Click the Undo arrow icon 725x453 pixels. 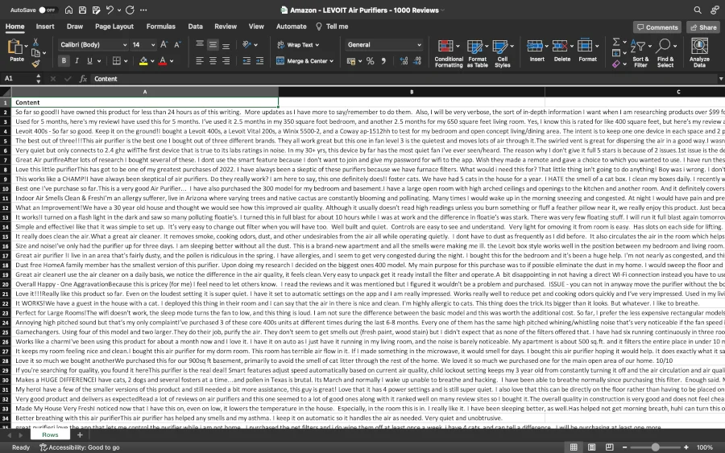[110, 10]
